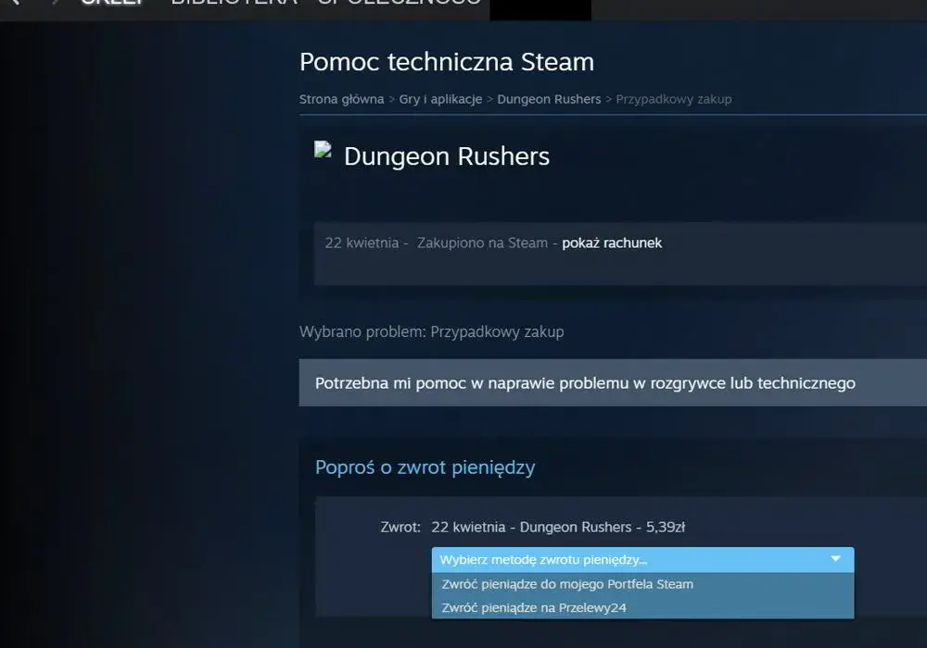Viewport: 927px width, 648px height.
Task: Click the Poproś o zwrot pieniędzy heading
Action: [x=425, y=467]
